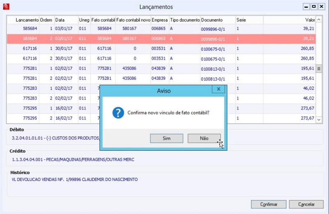329x214 pixels.
Task: Click the Sim button in Aviso dialog
Action: 167,138
